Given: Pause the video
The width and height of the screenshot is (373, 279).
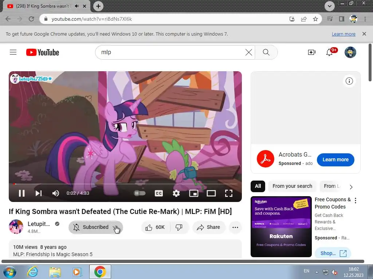Looking at the screenshot, I should click(x=21, y=193).
